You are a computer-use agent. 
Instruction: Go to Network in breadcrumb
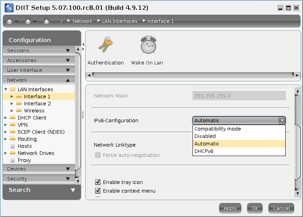(82, 21)
